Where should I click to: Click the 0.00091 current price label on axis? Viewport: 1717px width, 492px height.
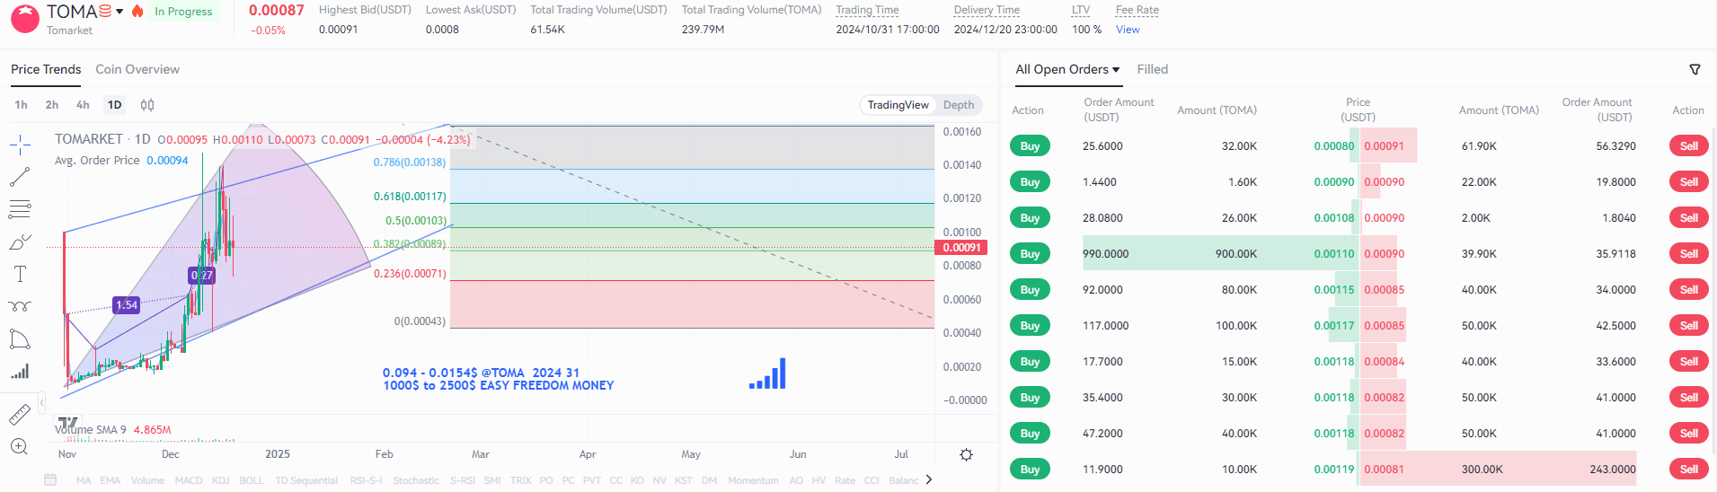click(x=961, y=248)
